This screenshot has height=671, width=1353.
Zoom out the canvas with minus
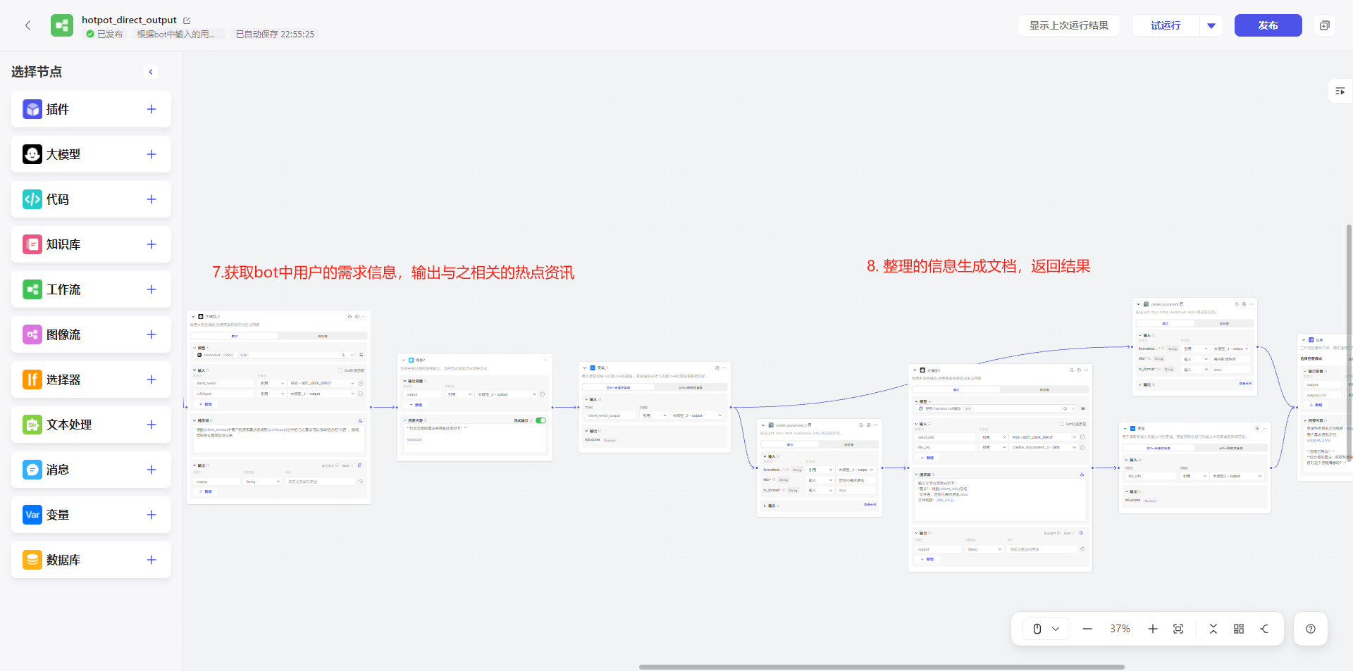point(1087,629)
